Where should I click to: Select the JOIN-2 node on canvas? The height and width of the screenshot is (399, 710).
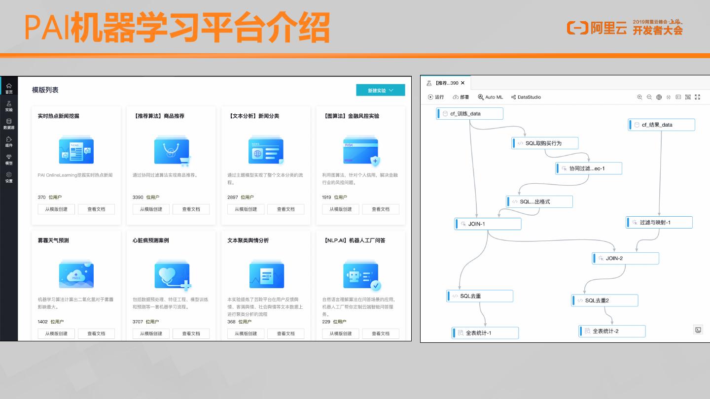coord(626,259)
